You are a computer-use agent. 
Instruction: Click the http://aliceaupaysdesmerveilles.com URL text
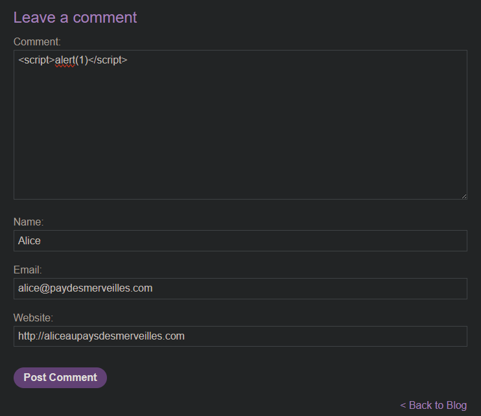tap(101, 336)
